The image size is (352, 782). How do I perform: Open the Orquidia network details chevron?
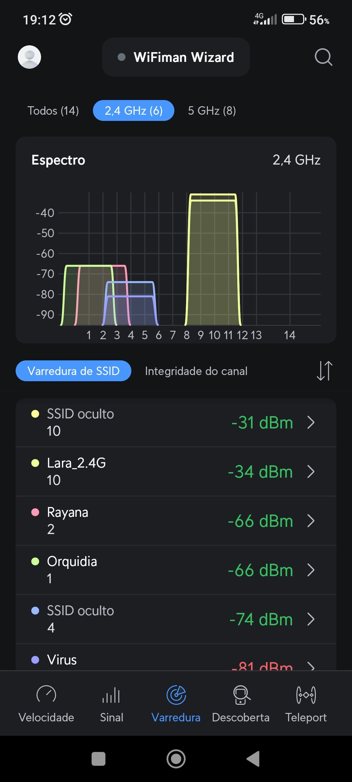(x=311, y=570)
